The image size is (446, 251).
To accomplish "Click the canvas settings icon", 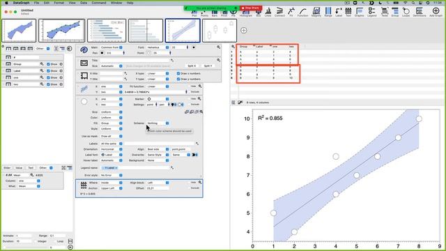I will tap(84, 63).
